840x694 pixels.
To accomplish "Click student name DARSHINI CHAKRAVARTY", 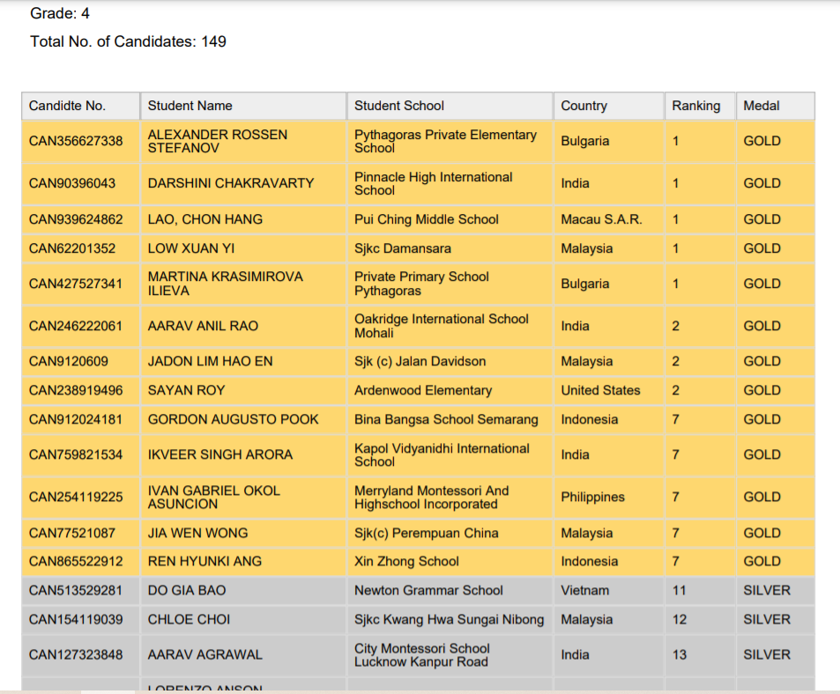I will (x=230, y=183).
